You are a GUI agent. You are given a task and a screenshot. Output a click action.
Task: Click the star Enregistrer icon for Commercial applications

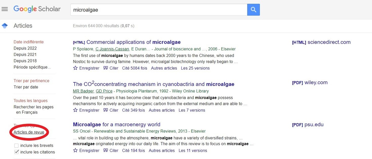tap(75, 68)
